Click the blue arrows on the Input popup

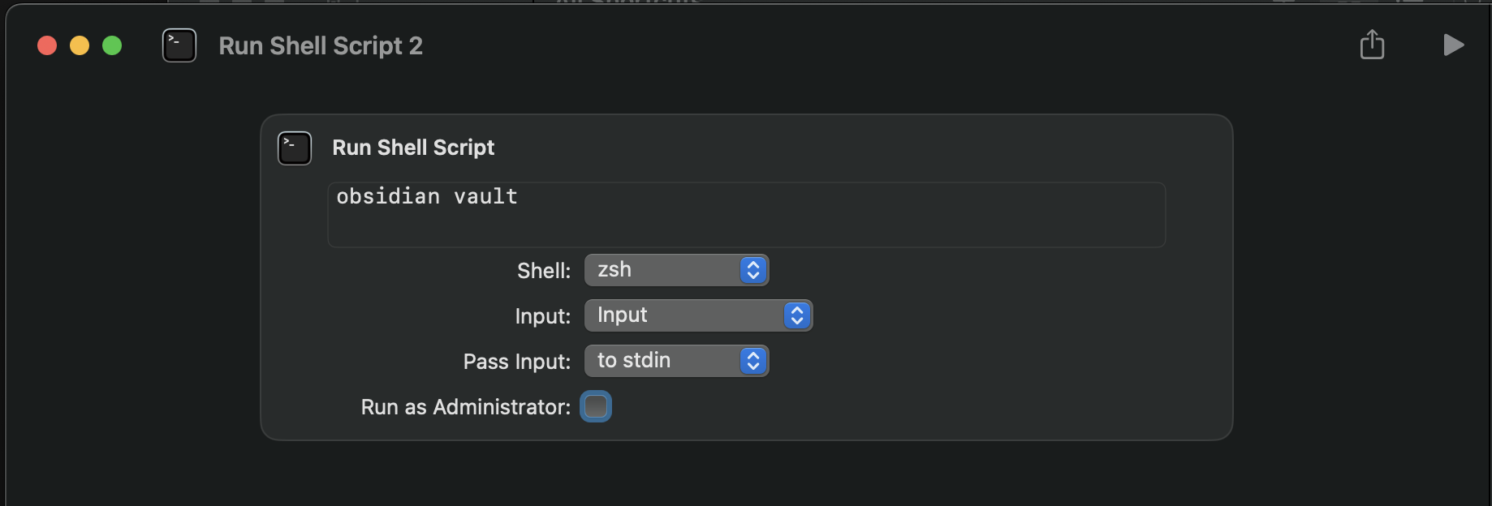click(797, 315)
